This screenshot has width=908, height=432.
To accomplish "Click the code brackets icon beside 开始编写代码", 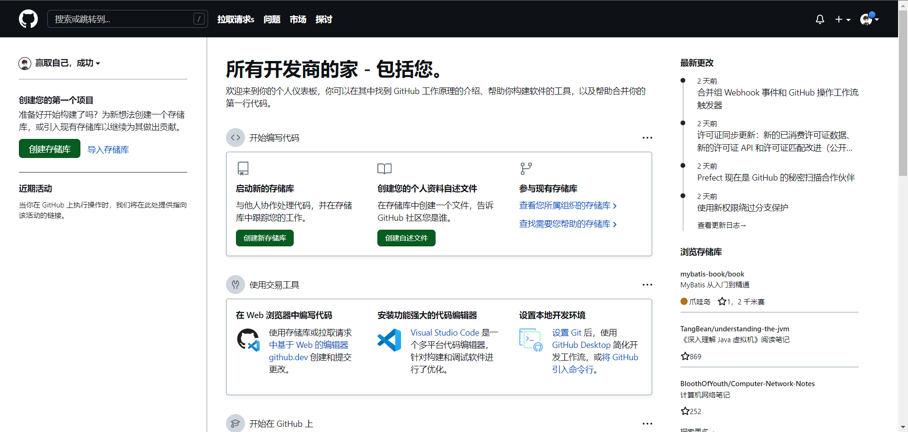I will coord(236,138).
